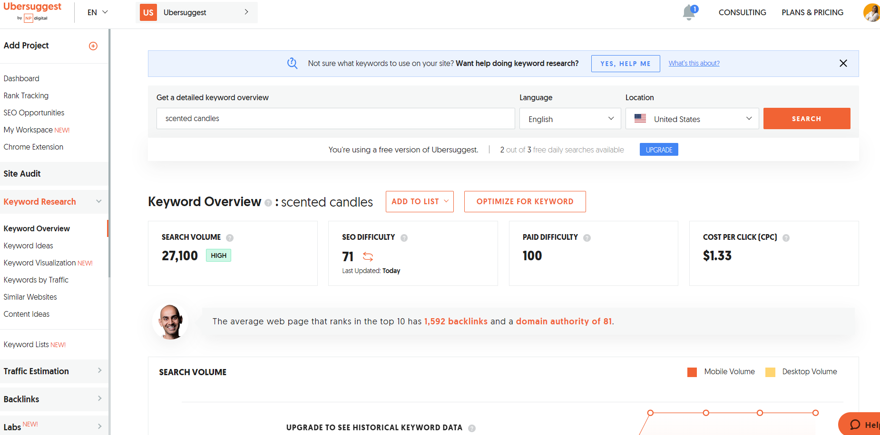Toggle the Desktop Volume legend swatch
The height and width of the screenshot is (435, 880).
770,372
